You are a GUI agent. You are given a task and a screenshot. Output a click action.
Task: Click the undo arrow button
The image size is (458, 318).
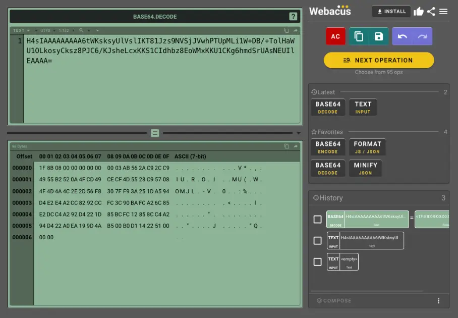pyautogui.click(x=402, y=36)
